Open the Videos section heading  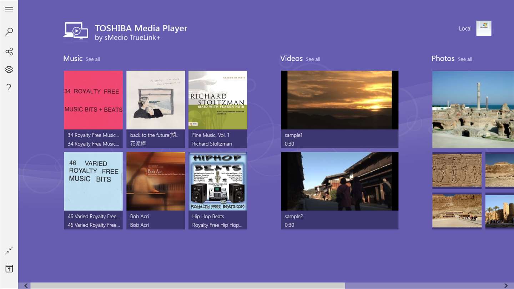(x=291, y=59)
